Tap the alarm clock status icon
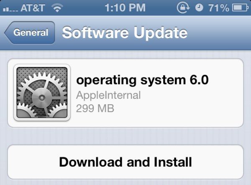The width and height of the screenshot is (251, 185). (199, 8)
